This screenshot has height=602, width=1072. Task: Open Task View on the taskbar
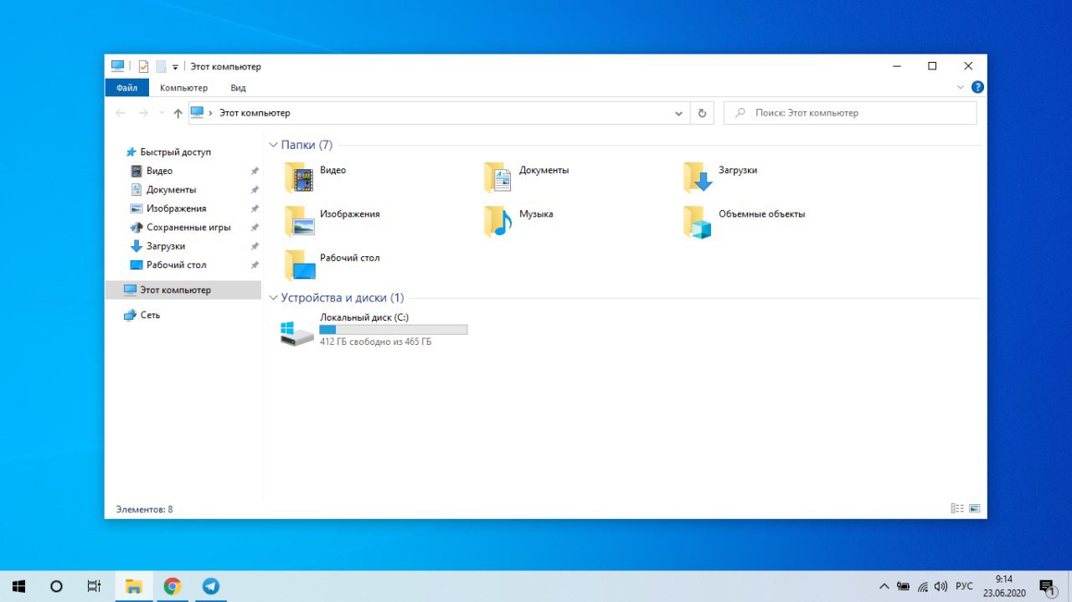point(95,586)
